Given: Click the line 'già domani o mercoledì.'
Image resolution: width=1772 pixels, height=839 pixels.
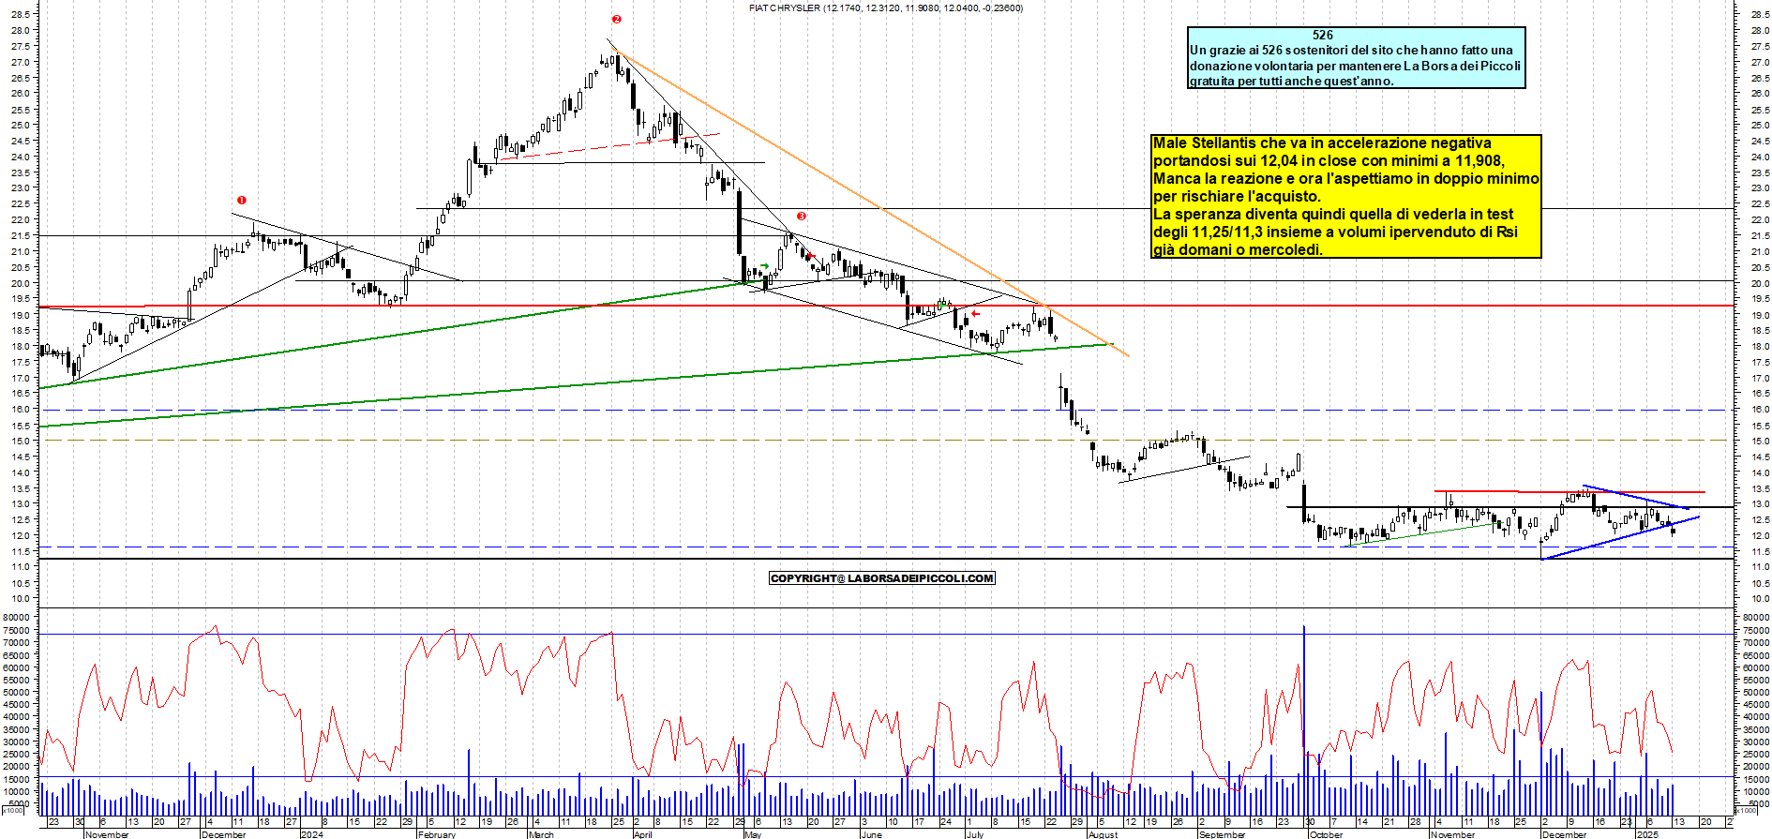Looking at the screenshot, I should click(1238, 249).
